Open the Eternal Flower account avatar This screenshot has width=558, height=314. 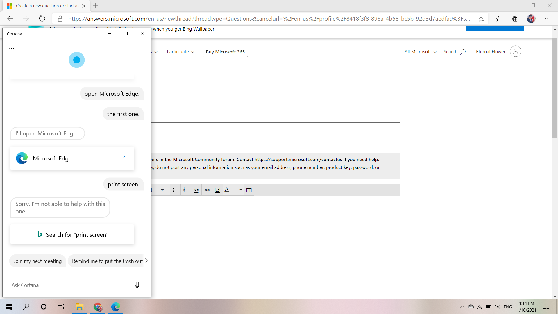pyautogui.click(x=516, y=51)
